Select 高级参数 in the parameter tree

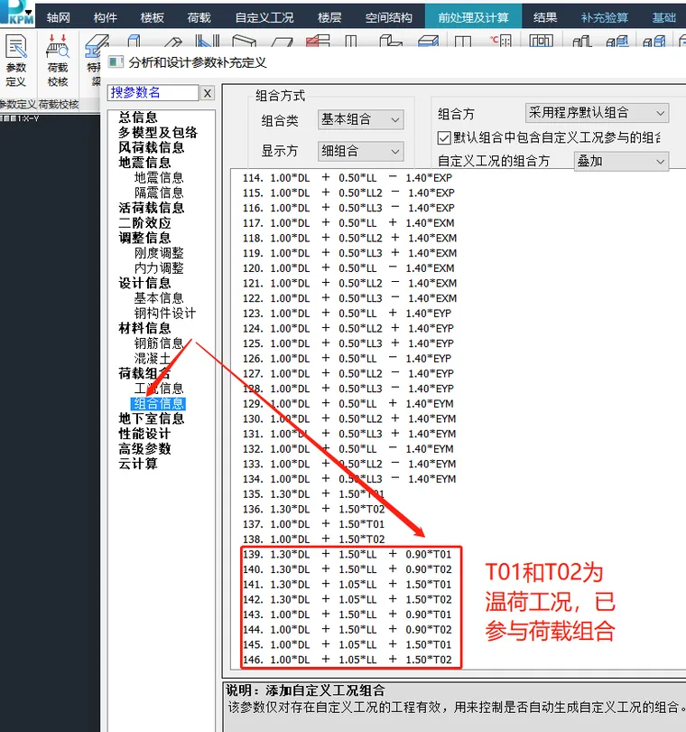tap(145, 448)
